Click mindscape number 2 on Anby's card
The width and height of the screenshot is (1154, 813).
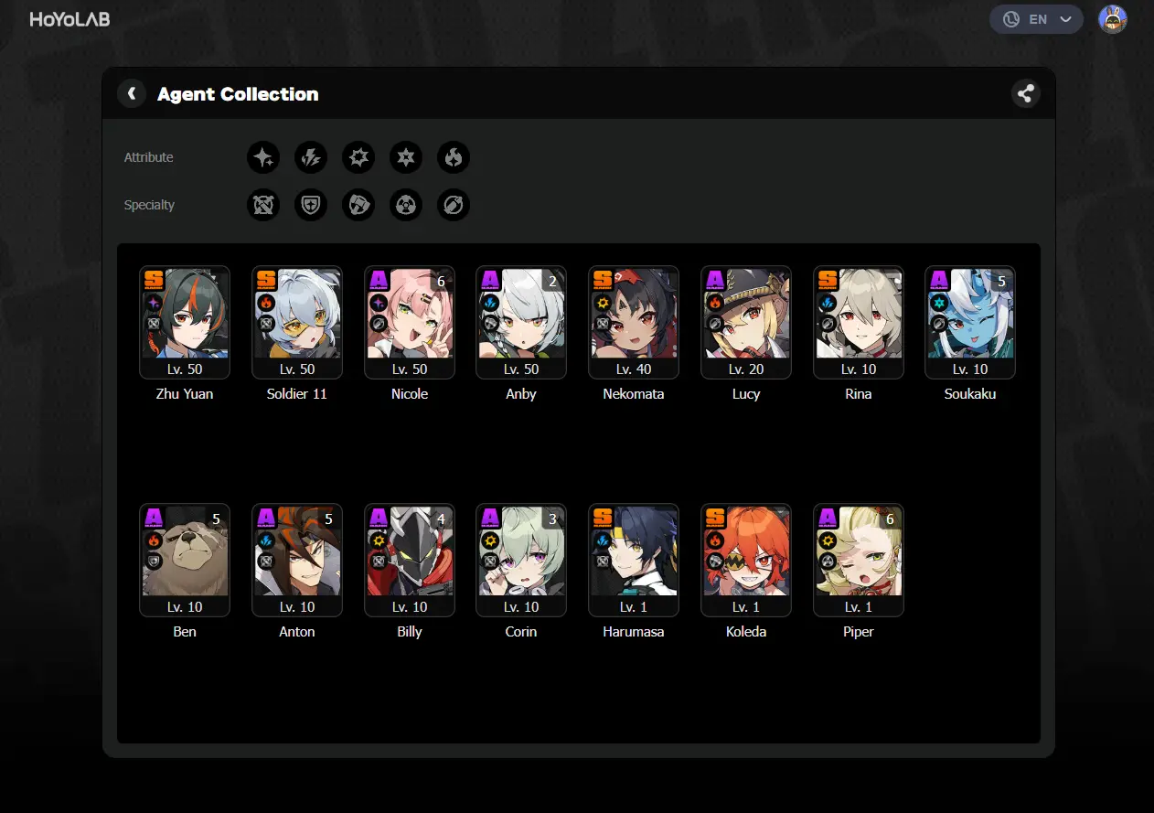(552, 281)
